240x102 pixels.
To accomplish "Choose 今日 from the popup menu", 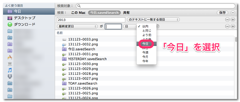I will coord(146,44).
